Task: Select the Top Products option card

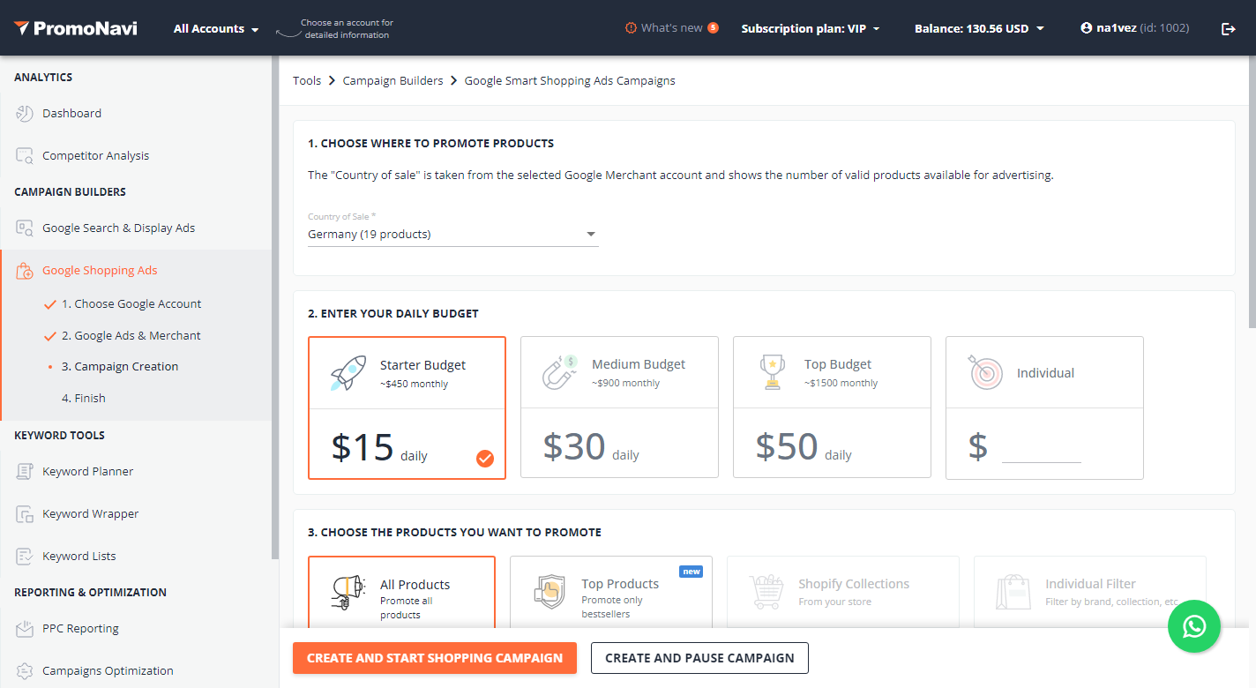Action: (611, 592)
